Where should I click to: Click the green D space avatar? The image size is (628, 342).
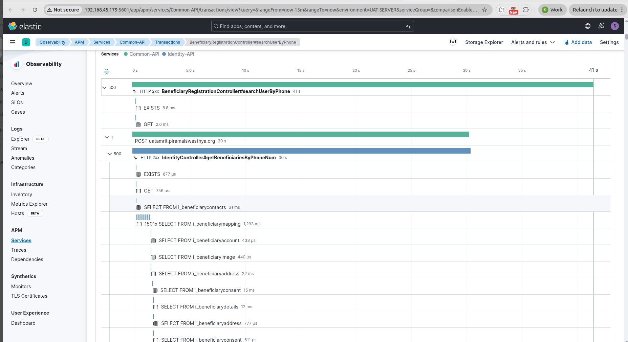point(26,42)
